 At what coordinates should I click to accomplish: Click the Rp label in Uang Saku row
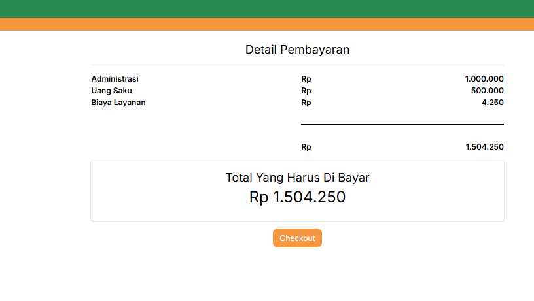point(306,91)
